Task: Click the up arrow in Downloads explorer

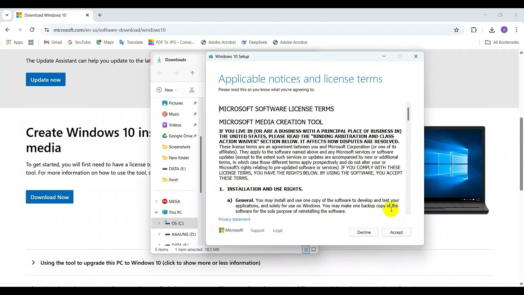Action: coord(192,73)
